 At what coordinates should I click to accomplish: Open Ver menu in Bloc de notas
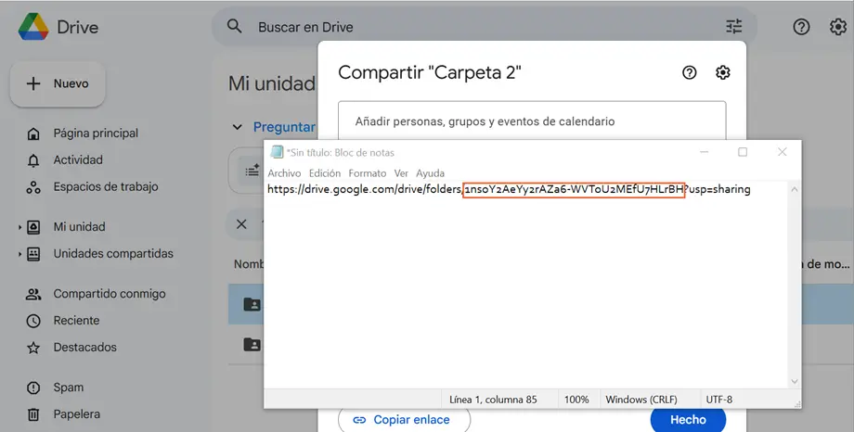click(401, 173)
